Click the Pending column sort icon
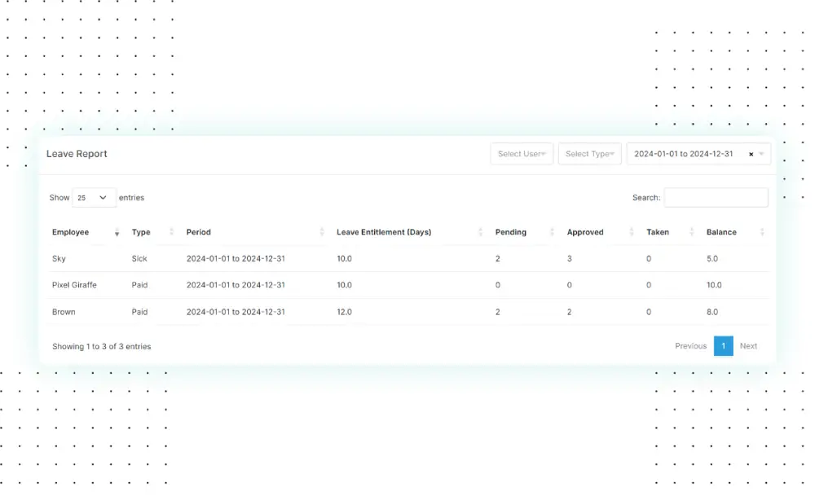Viewport: 815px width, 500px height. pyautogui.click(x=553, y=232)
